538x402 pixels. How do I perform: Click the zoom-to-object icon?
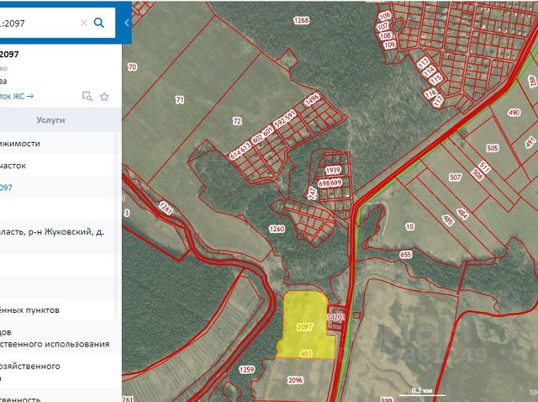tap(87, 97)
